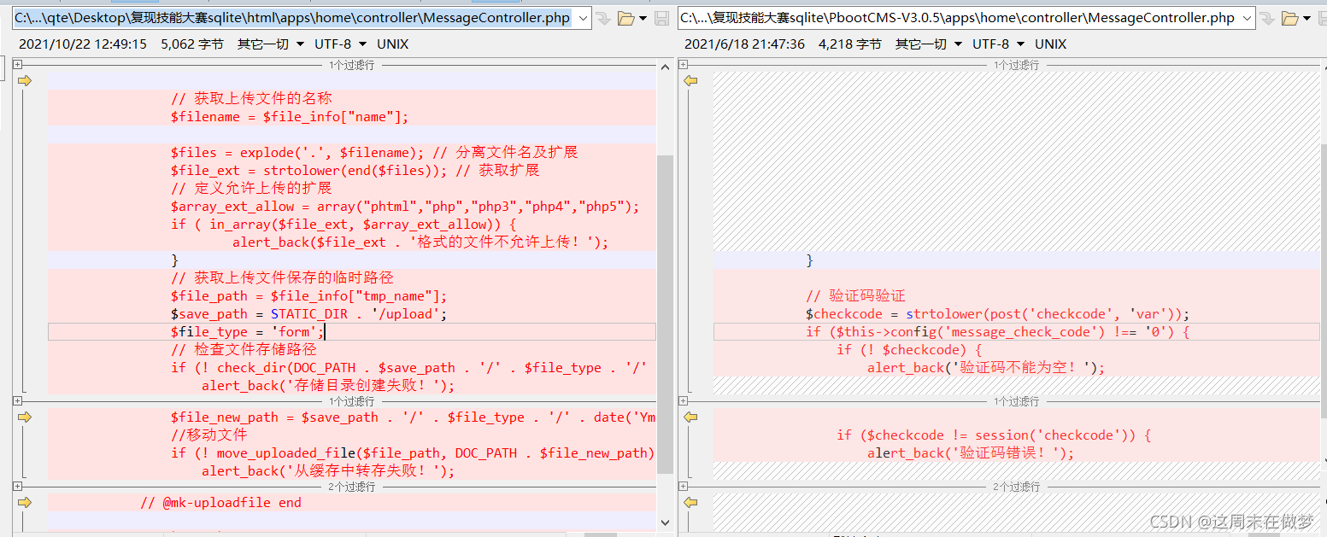This screenshot has width=1327, height=537.
Task: Click timestamp '2021/10/22 12:49:15'
Action: pos(83,44)
